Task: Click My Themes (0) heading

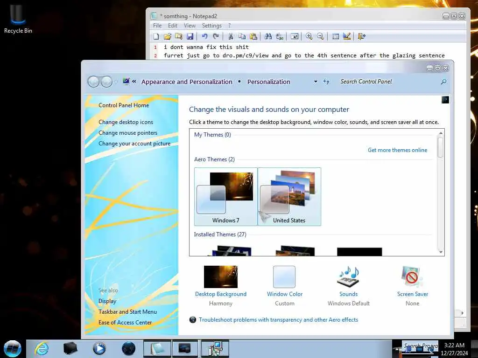Action: point(212,135)
